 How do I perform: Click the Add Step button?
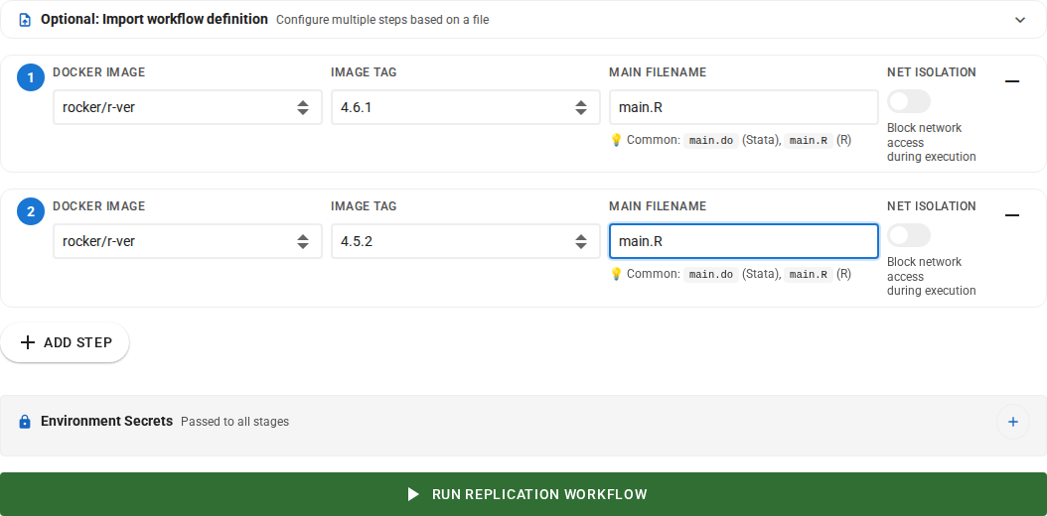click(65, 342)
